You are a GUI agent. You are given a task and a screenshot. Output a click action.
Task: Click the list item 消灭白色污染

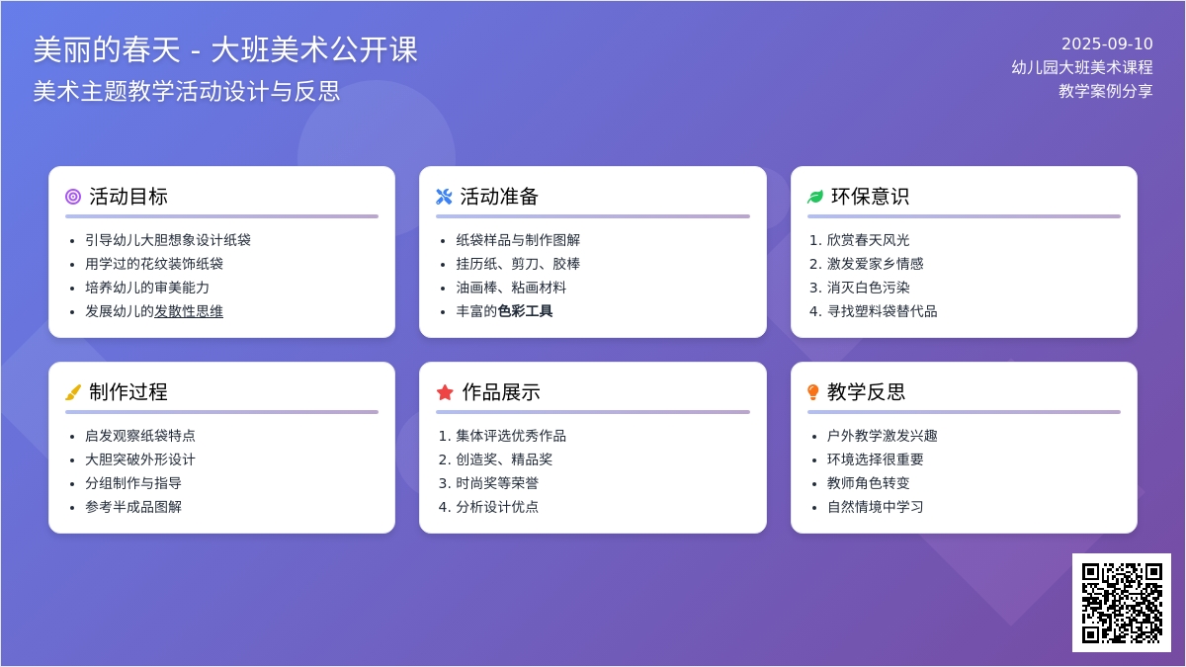point(868,288)
